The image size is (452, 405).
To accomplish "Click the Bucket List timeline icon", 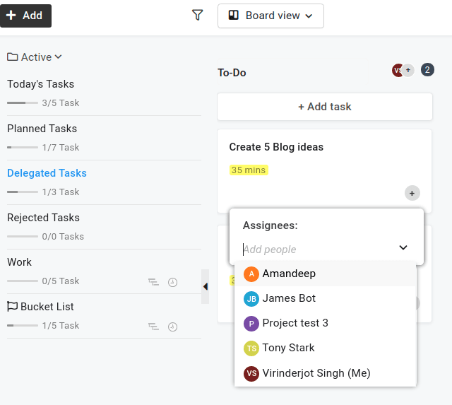I will 153,327.
